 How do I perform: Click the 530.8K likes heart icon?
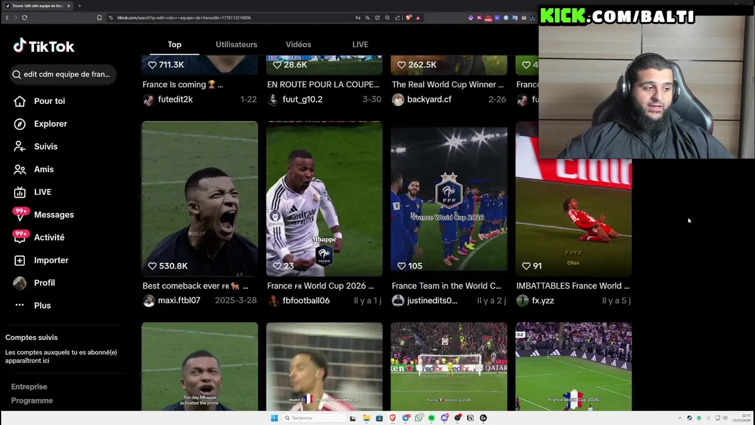152,266
